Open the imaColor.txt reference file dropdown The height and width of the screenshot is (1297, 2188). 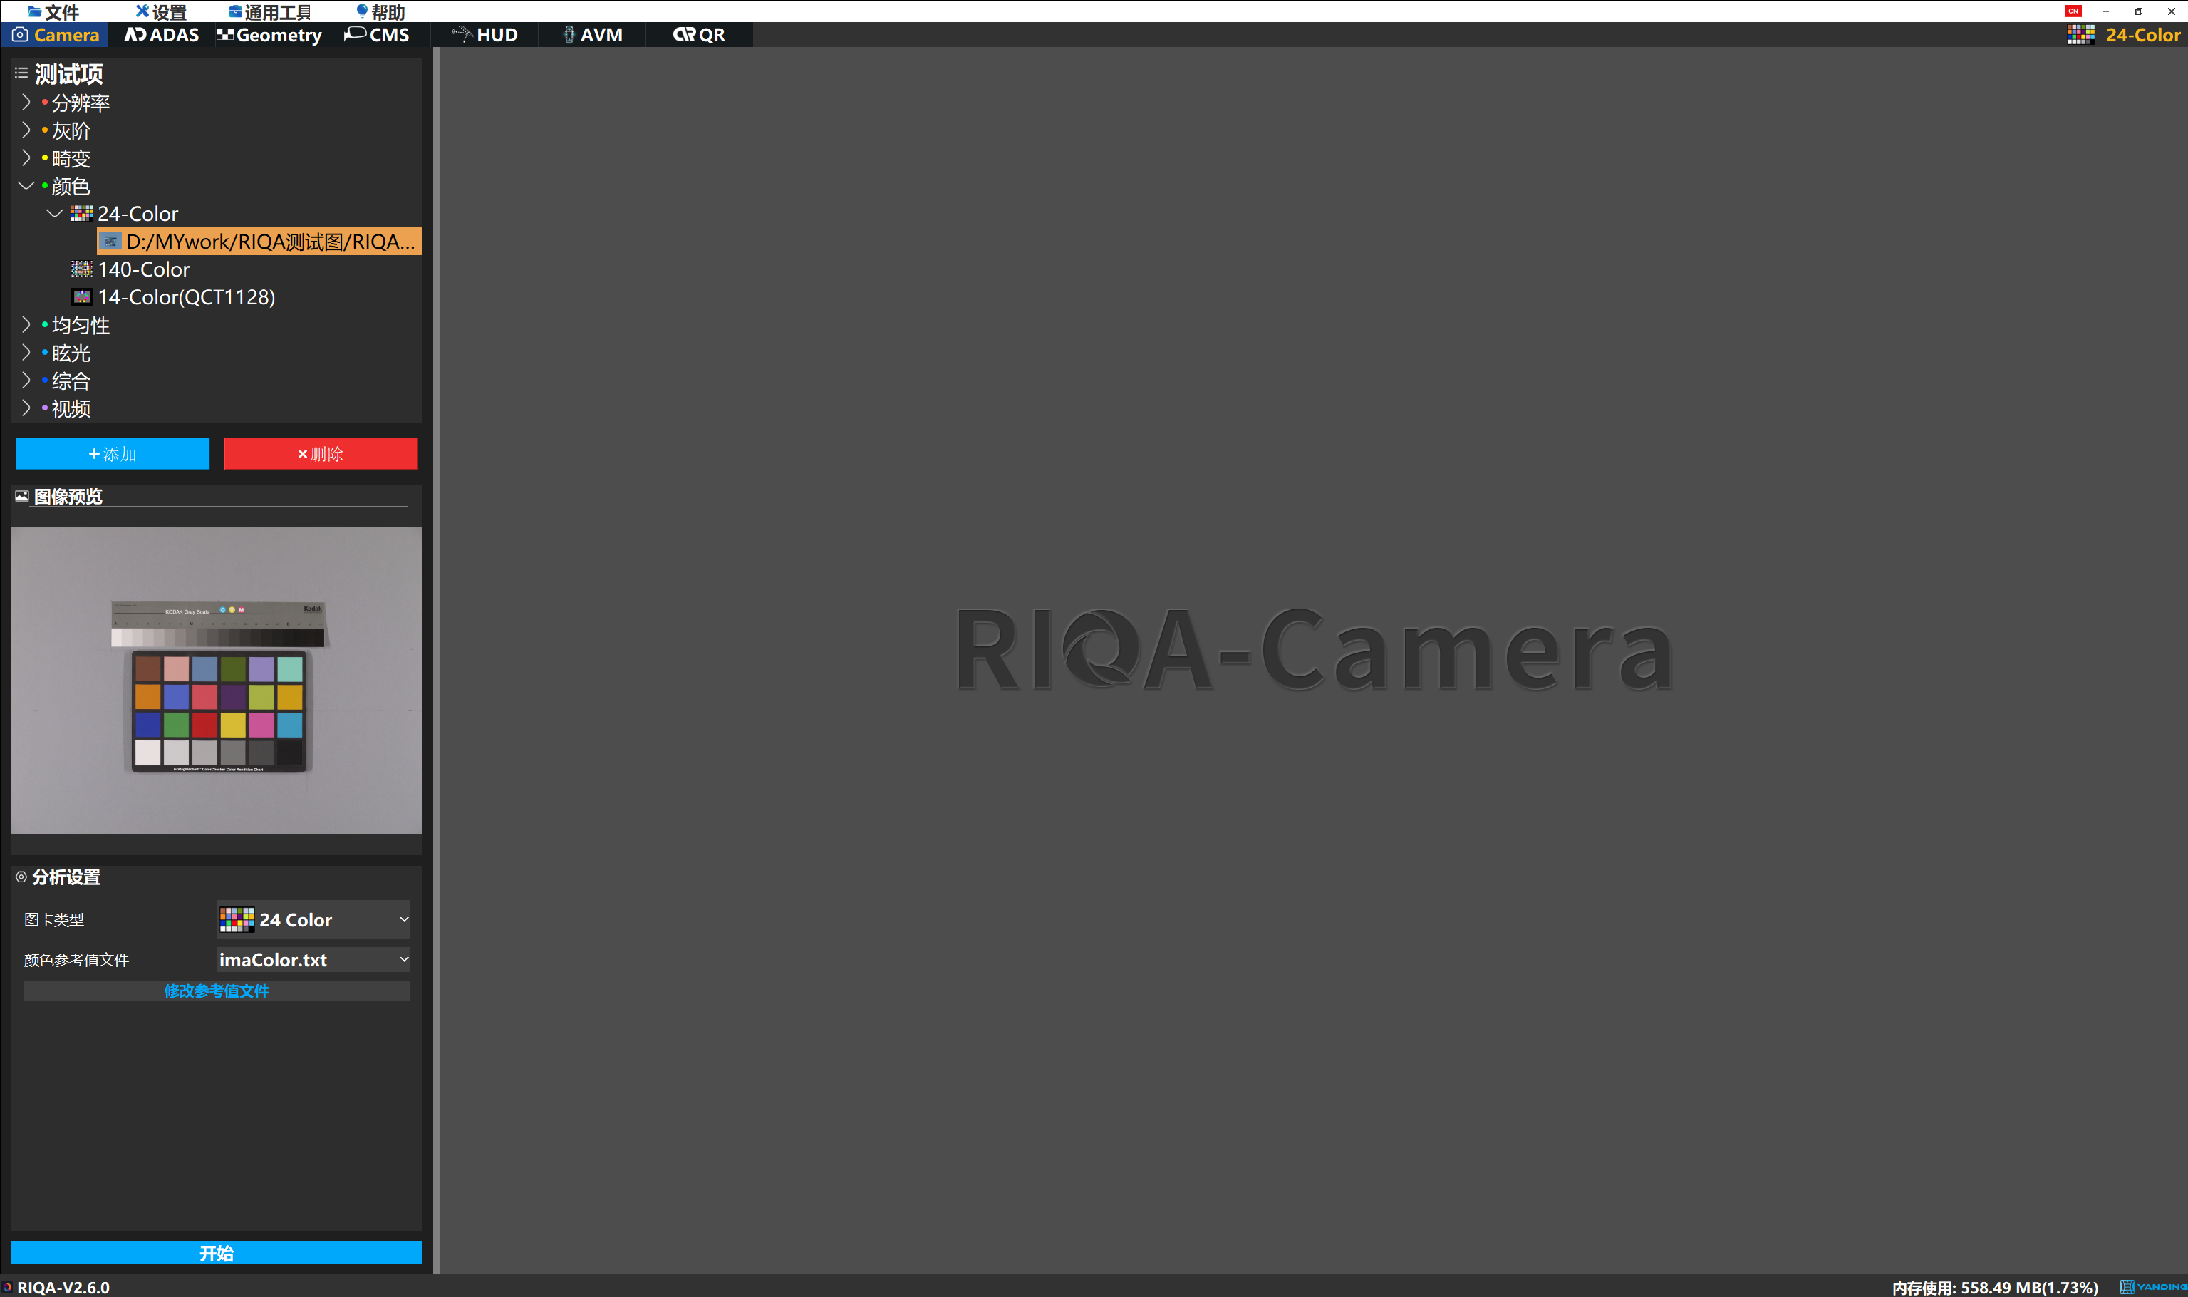[x=313, y=960]
